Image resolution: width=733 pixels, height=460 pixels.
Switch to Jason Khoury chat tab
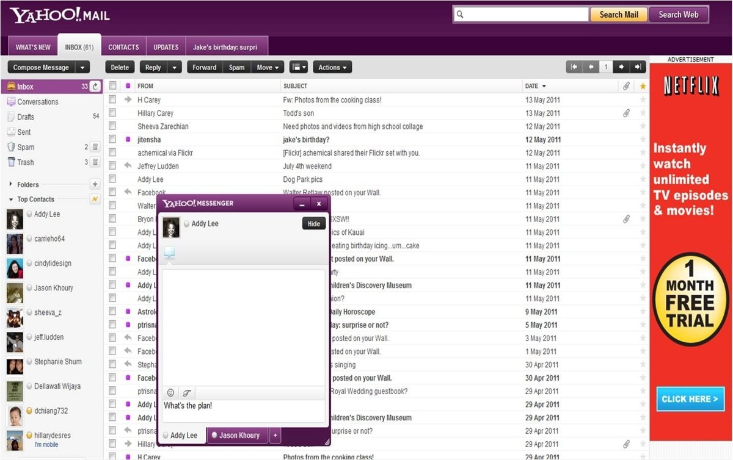(x=238, y=436)
